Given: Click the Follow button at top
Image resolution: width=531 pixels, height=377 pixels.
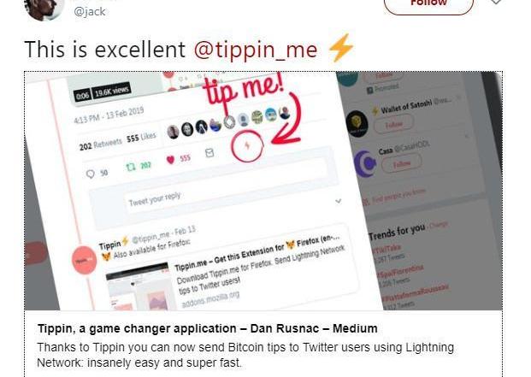Looking at the screenshot, I should [x=428, y=5].
